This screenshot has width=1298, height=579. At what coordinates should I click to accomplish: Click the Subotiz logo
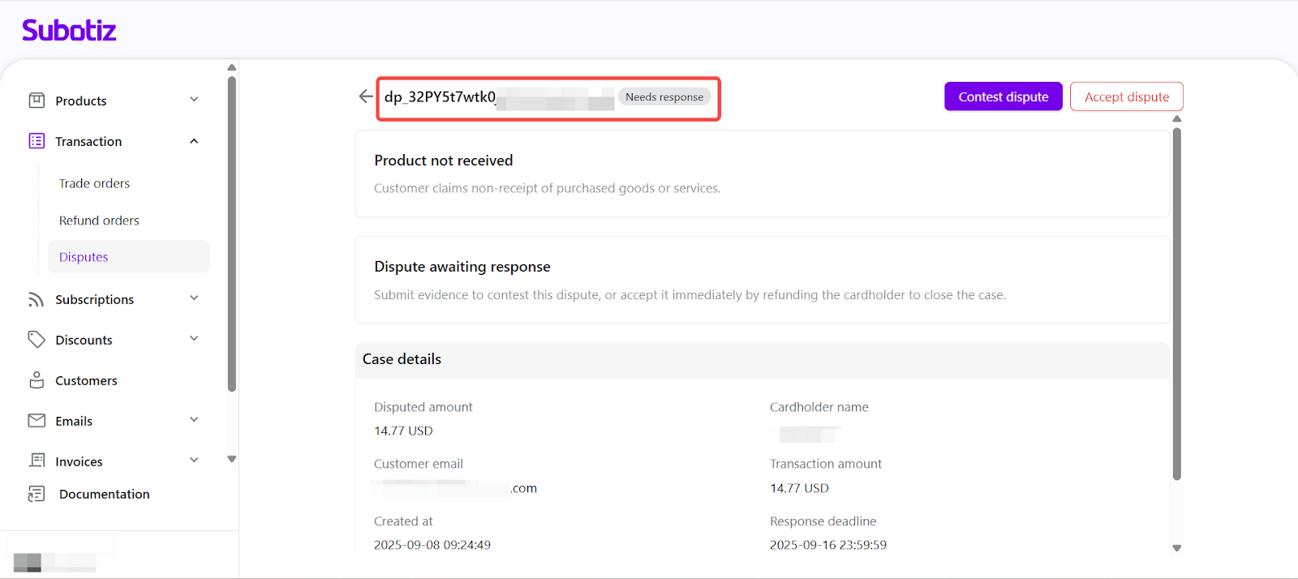tap(69, 31)
